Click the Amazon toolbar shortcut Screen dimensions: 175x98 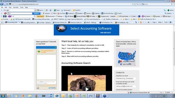tap(46, 13)
